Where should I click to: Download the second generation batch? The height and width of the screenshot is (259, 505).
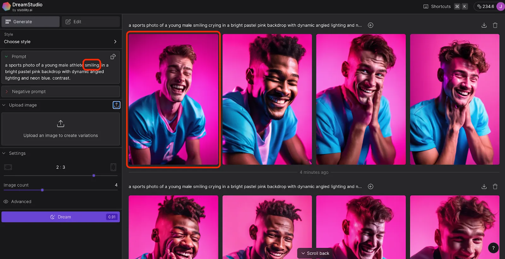click(x=484, y=187)
